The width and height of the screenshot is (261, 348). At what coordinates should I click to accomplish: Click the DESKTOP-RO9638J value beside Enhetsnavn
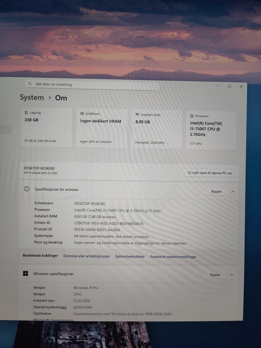click(90, 204)
